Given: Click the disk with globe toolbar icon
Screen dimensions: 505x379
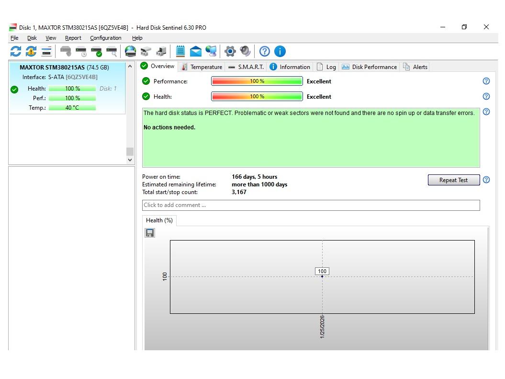Looking at the screenshot, I should point(130,51).
